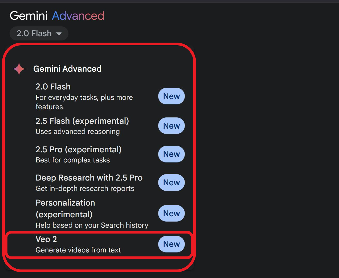The width and height of the screenshot is (339, 278).
Task: Click New badge beside Deep Research
Action: click(171, 183)
